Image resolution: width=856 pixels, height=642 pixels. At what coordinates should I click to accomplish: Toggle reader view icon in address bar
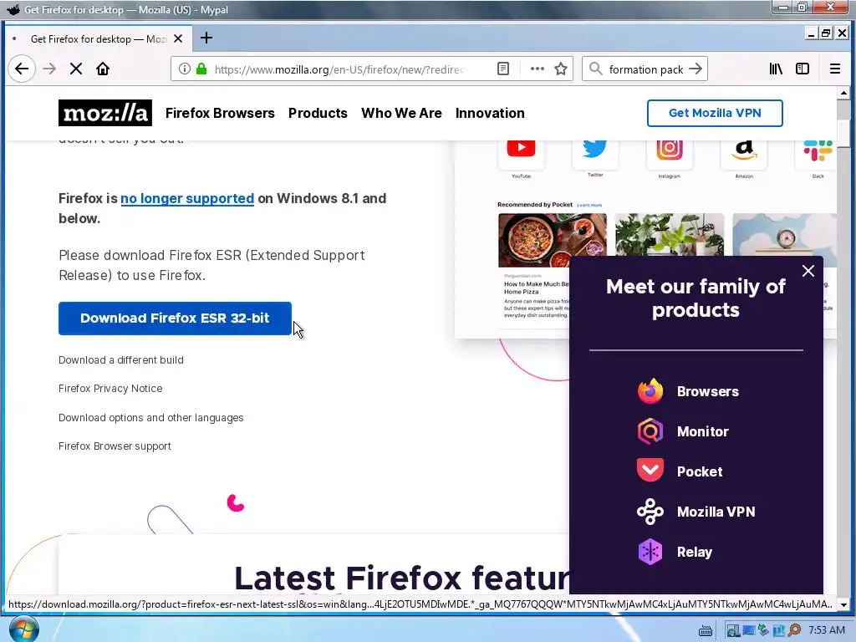pyautogui.click(x=503, y=69)
